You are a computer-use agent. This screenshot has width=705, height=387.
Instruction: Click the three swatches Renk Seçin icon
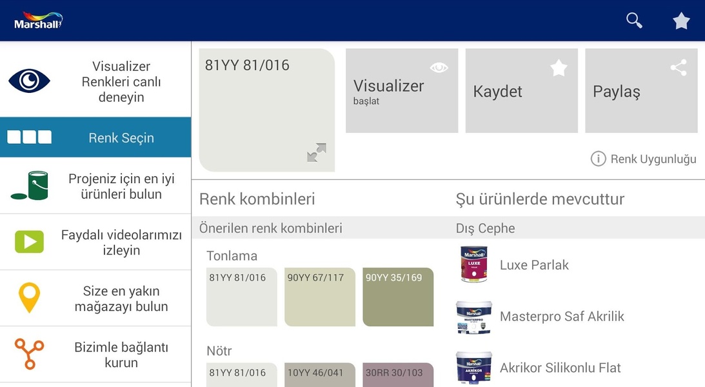click(x=29, y=137)
